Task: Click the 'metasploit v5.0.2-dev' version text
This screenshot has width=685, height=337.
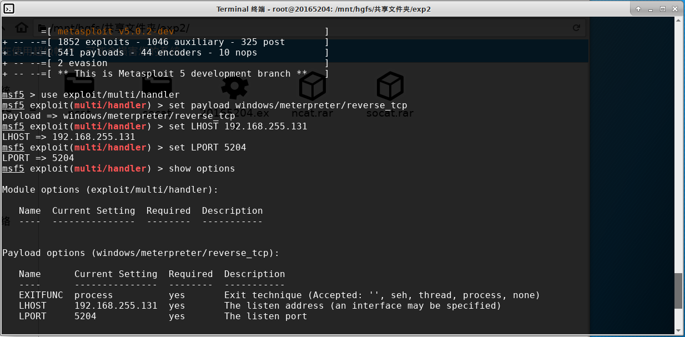Action: pos(115,32)
